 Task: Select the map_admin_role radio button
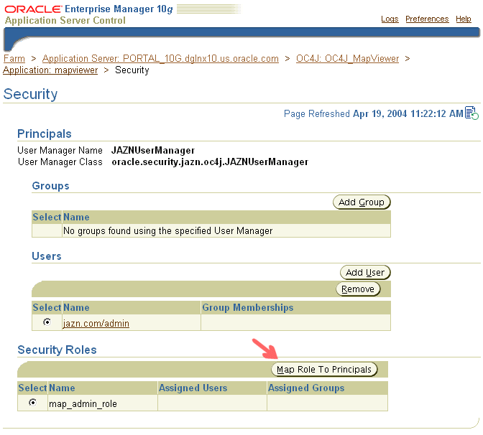tap(32, 403)
